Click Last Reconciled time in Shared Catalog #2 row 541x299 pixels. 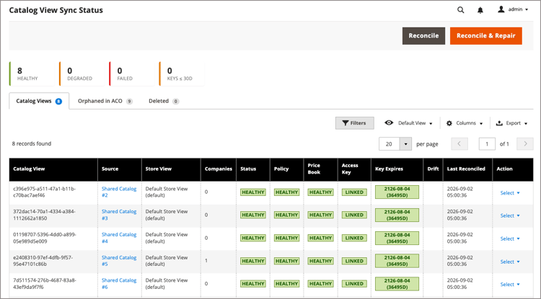tap(460, 192)
